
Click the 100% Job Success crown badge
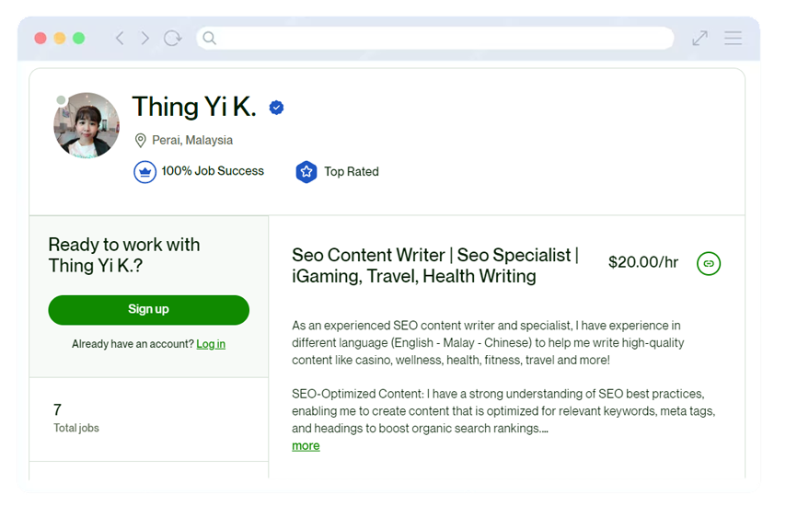144,172
